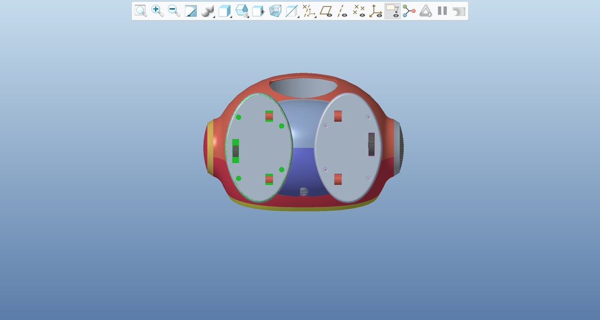Toggle the Spin Center icon
Image resolution: width=600 pixels, height=320 pixels.
click(409, 11)
